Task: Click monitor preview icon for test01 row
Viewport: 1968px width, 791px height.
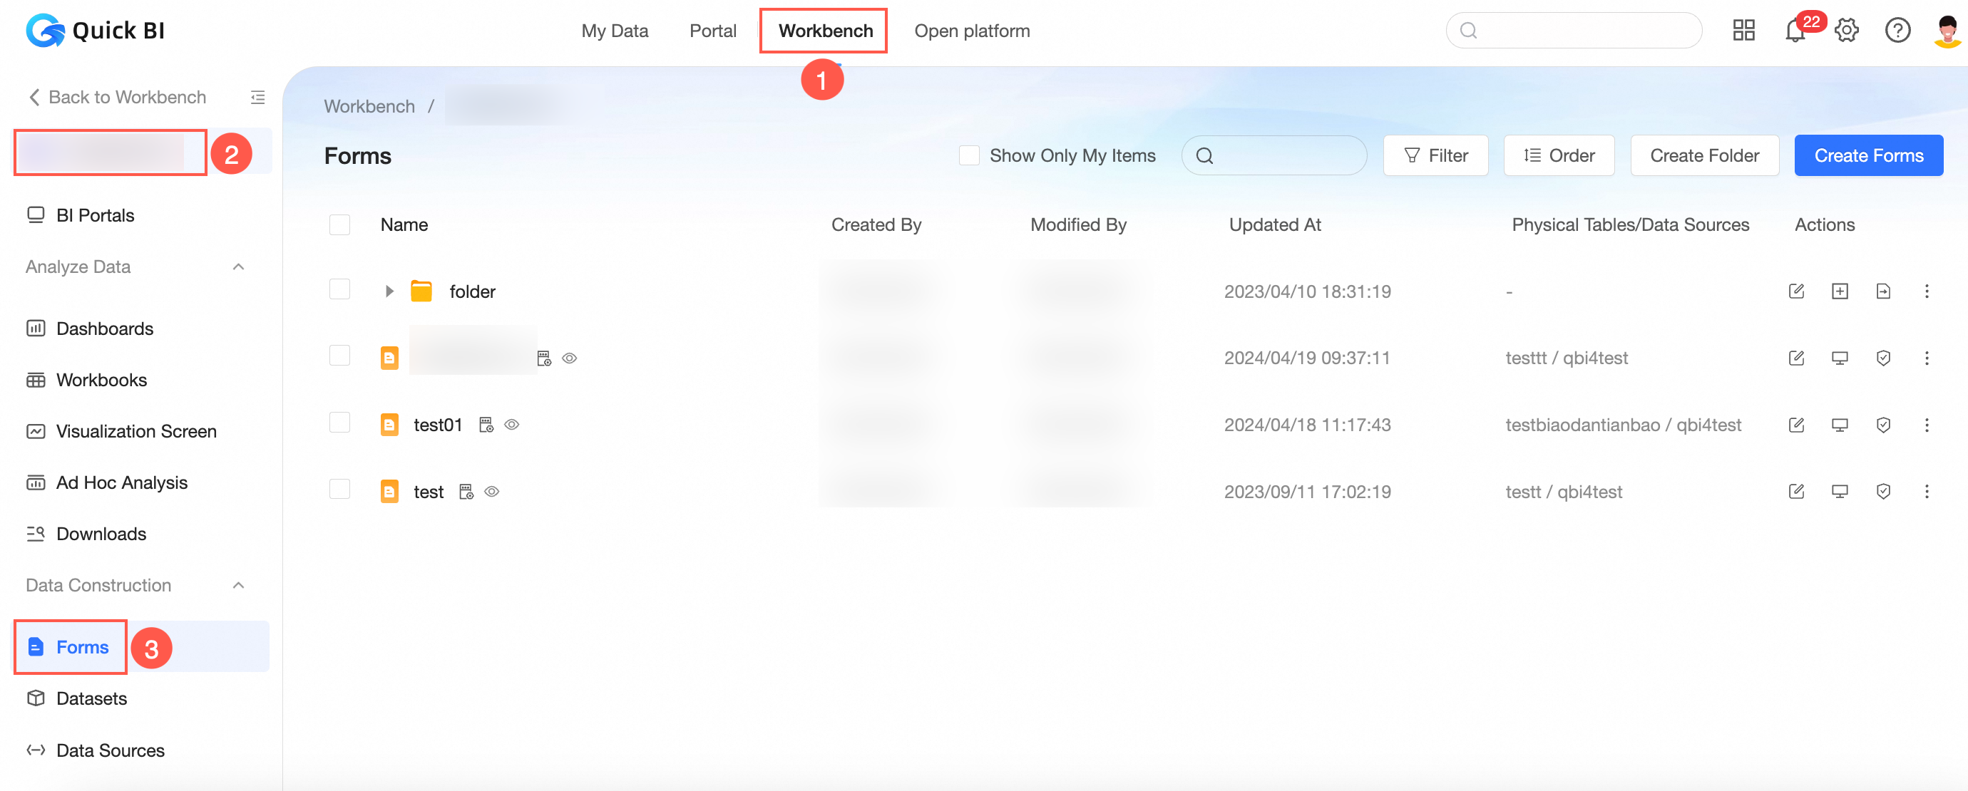Action: pos(1840,425)
